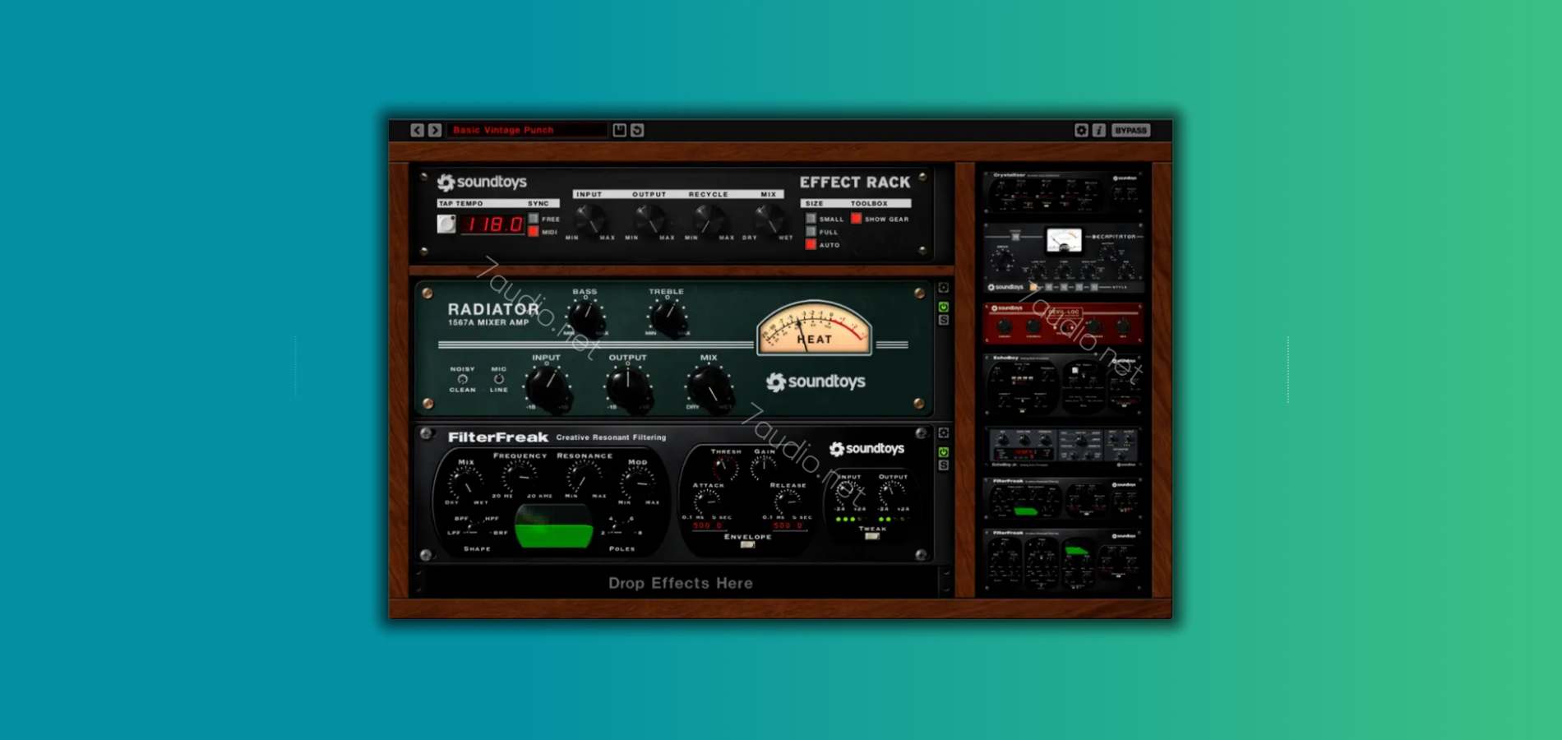Click the FilterFreak Frequency knob
The height and width of the screenshot is (740, 1562).
[x=520, y=476]
